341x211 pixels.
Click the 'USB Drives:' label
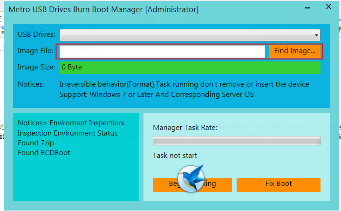pyautogui.click(x=36, y=34)
